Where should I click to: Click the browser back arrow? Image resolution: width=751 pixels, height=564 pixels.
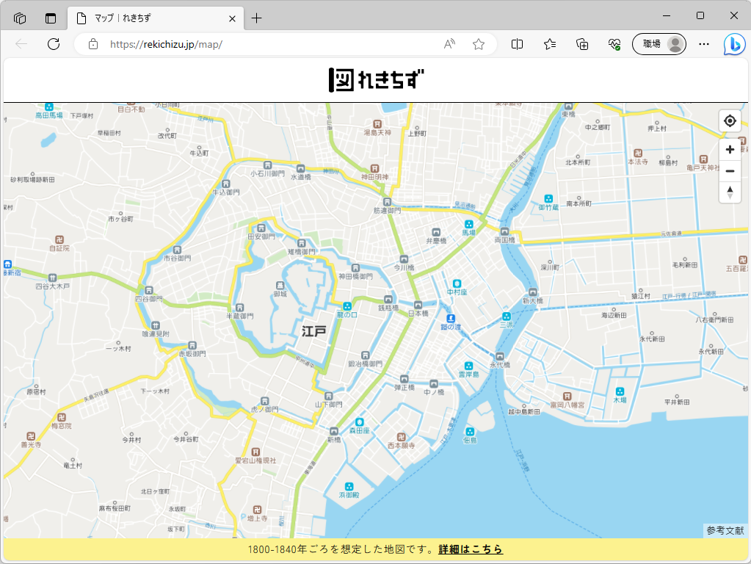[20, 44]
